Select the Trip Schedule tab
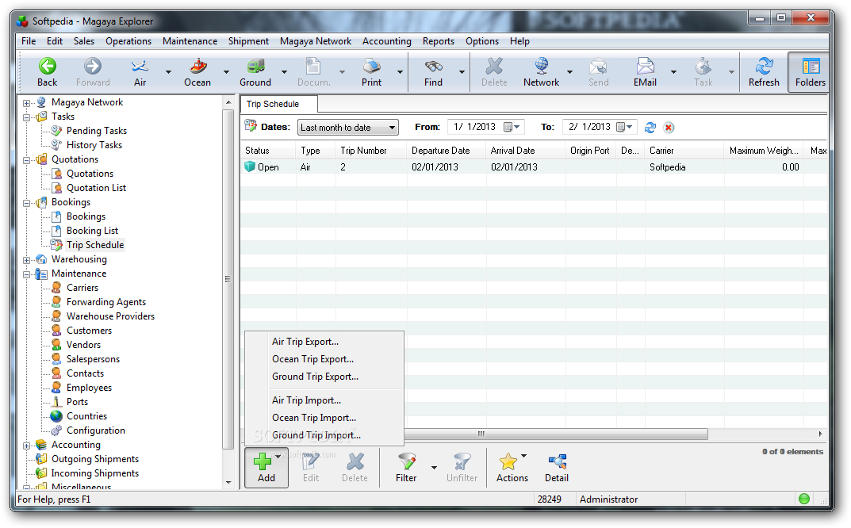851x528 pixels. pyautogui.click(x=278, y=104)
